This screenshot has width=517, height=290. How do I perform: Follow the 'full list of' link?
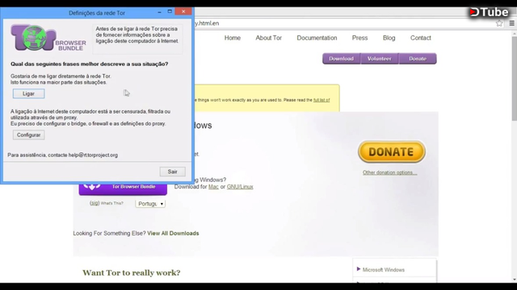(x=322, y=100)
